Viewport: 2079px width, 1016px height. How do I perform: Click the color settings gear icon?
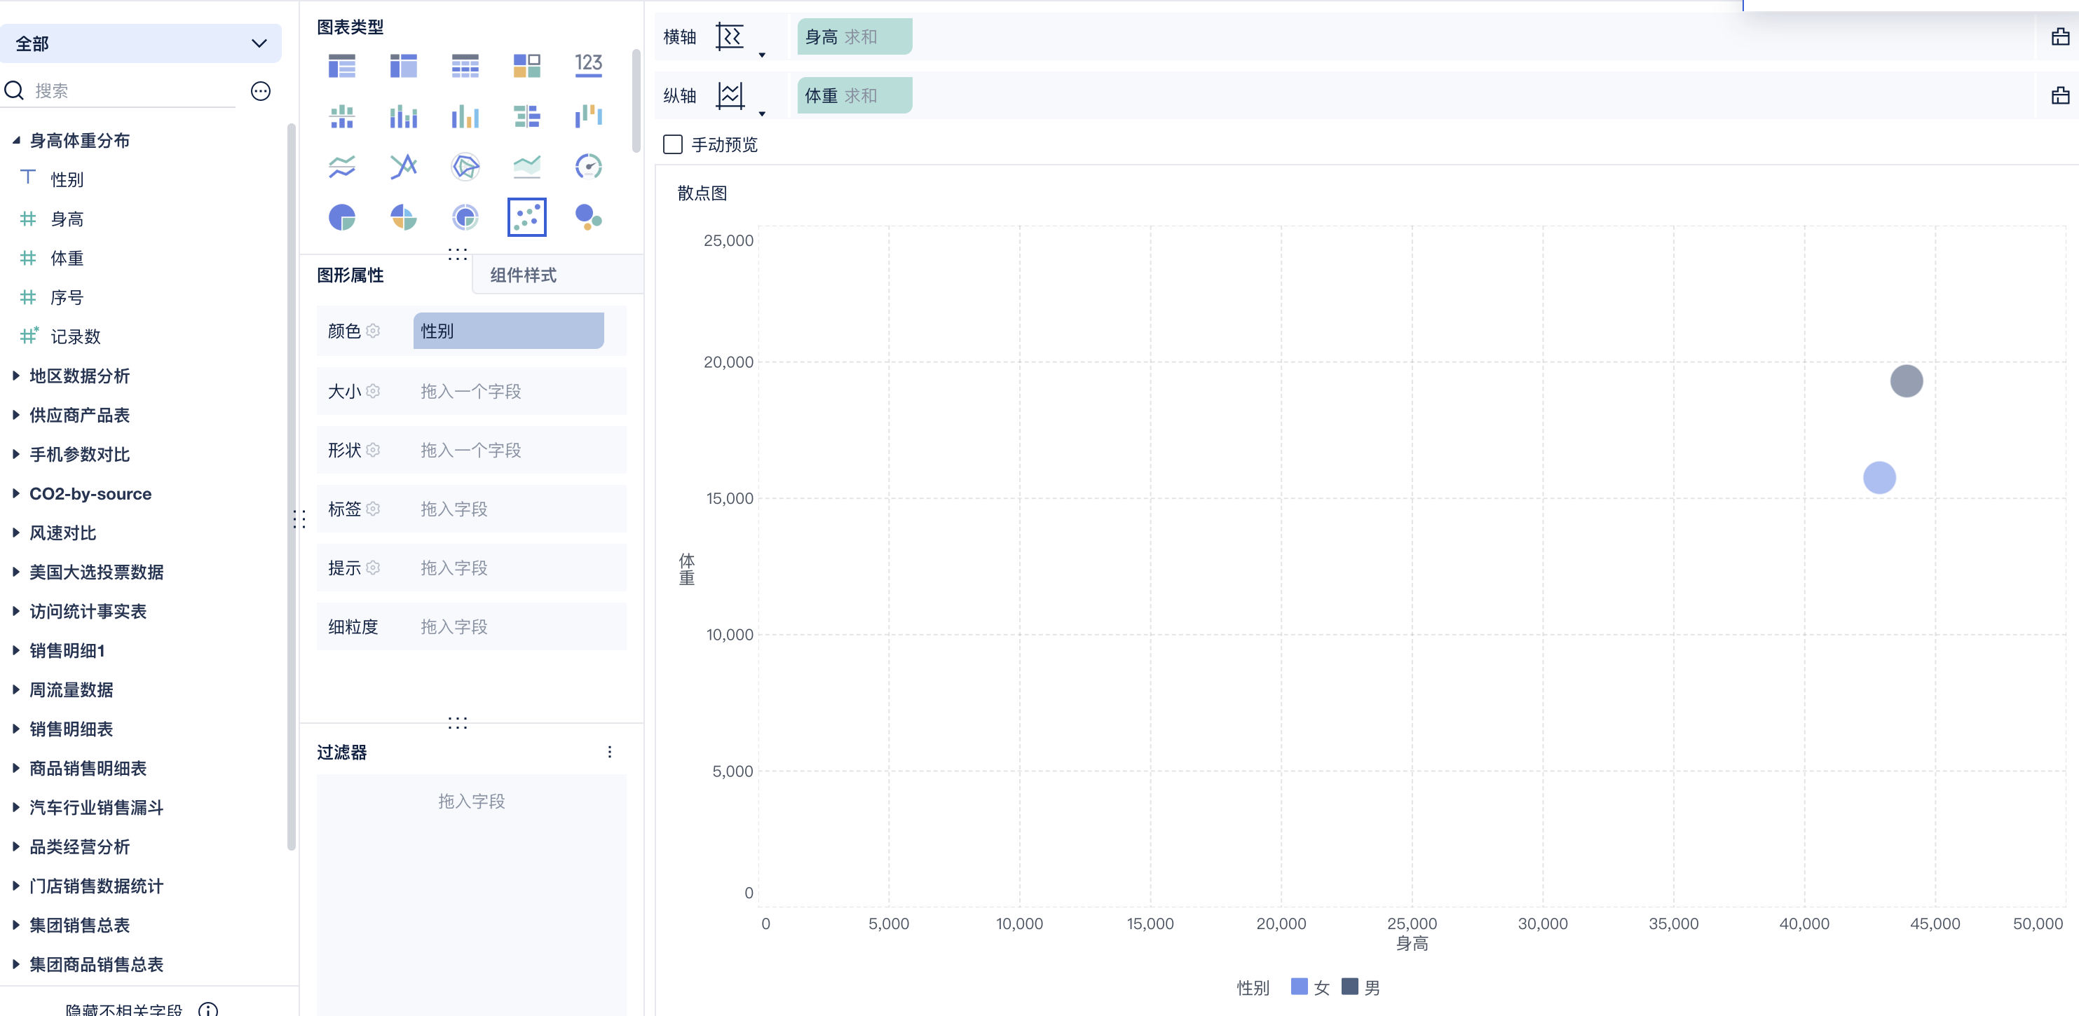[373, 331]
